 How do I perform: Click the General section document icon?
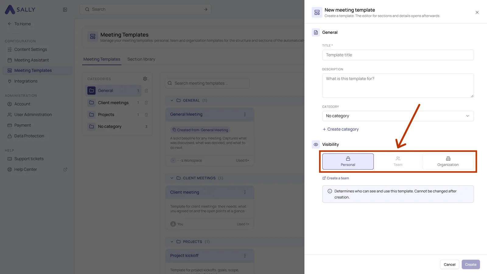pos(316,33)
